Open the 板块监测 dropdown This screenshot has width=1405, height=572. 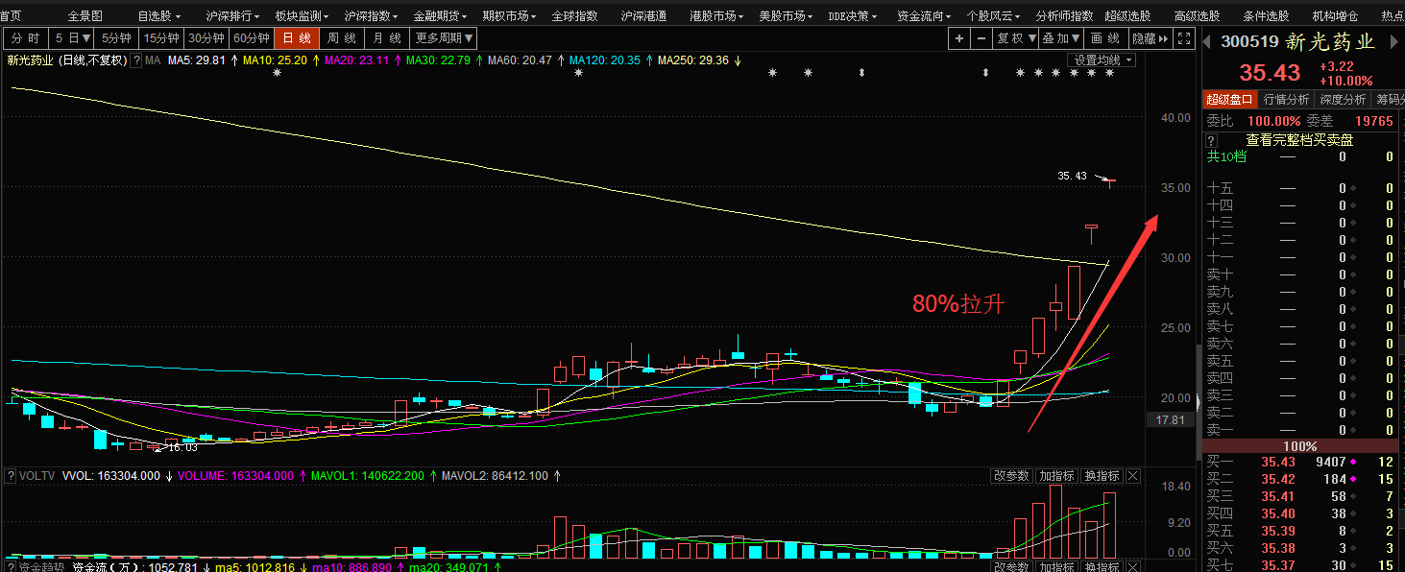[302, 16]
